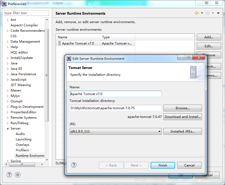Screen dimensions: 225x185
Task: Select Profilers under Server
Action: [x=22, y=150]
